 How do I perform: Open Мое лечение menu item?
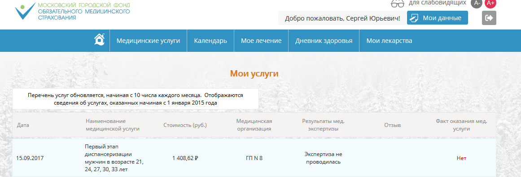tap(261, 41)
